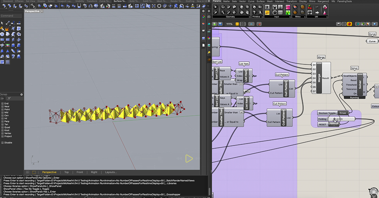Viewport: 379px width, 198px height.
Task: Check the Disable osnap checkbox
Action: pyautogui.click(x=2, y=143)
